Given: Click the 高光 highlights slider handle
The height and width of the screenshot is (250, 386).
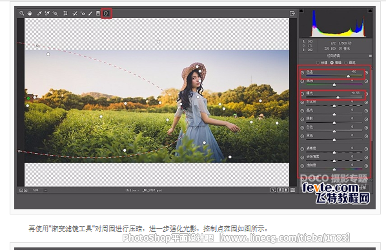Looking at the screenshot, I should click(334, 114).
